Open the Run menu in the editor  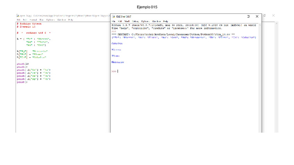click(42, 20)
